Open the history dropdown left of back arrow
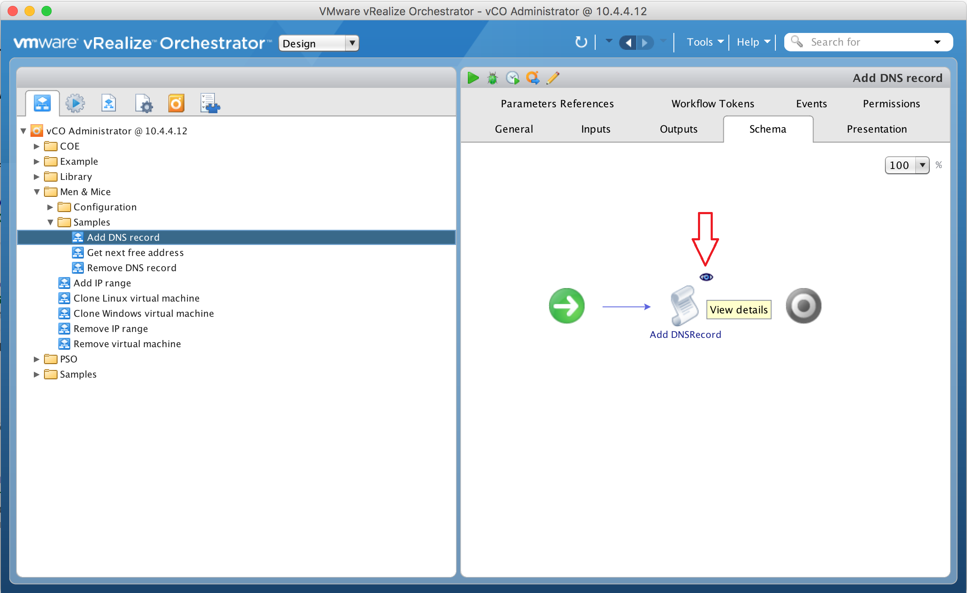This screenshot has width=967, height=593. [x=609, y=41]
